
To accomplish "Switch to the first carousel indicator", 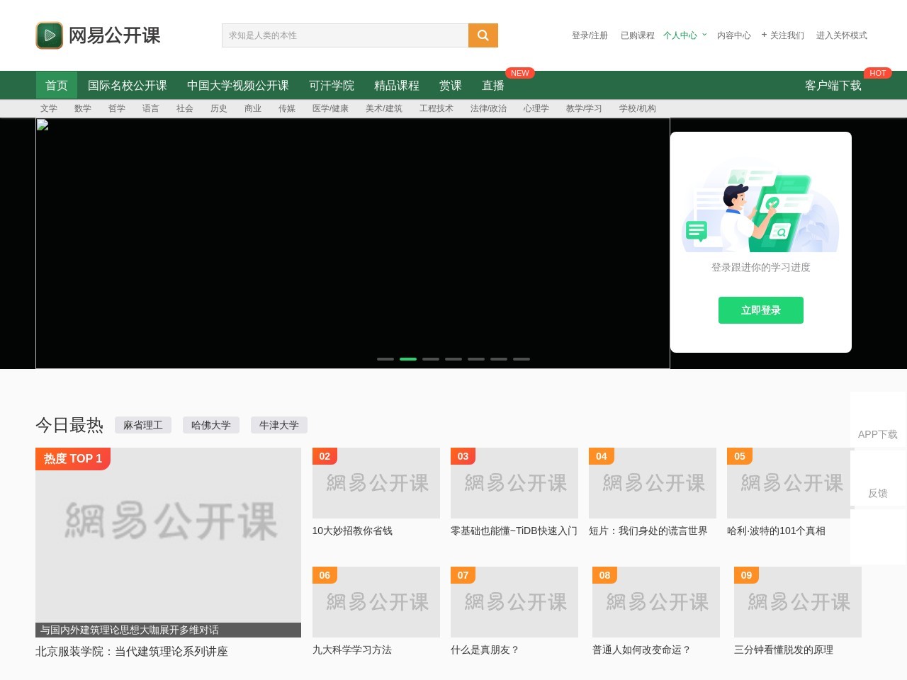I will [385, 359].
